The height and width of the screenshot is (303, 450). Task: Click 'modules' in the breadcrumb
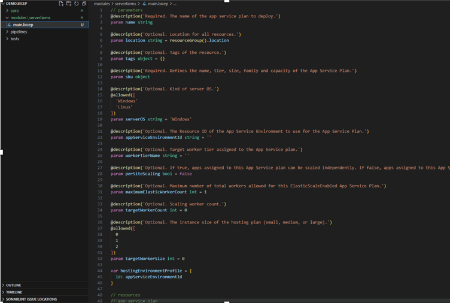click(102, 4)
